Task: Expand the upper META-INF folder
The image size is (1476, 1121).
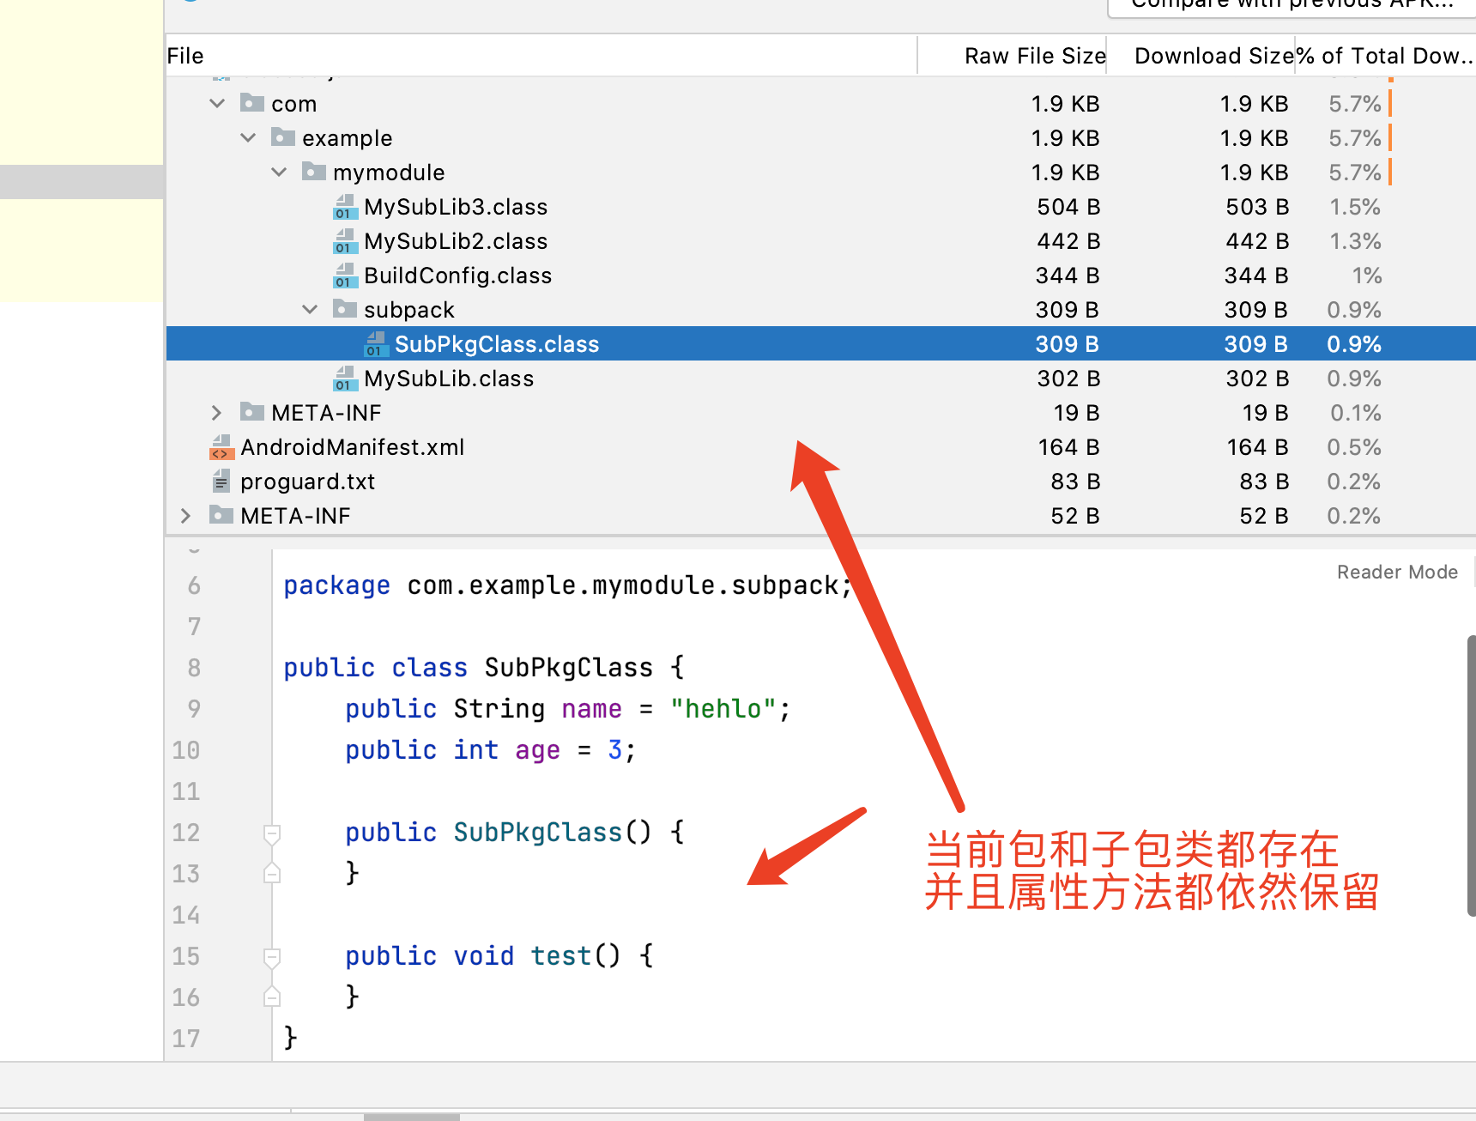Action: (x=216, y=413)
